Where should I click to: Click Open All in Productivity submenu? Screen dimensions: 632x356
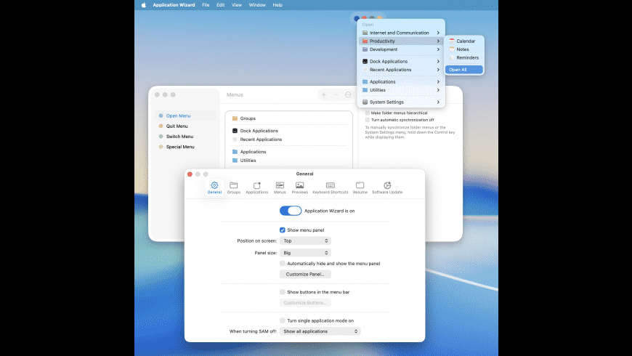[464, 70]
